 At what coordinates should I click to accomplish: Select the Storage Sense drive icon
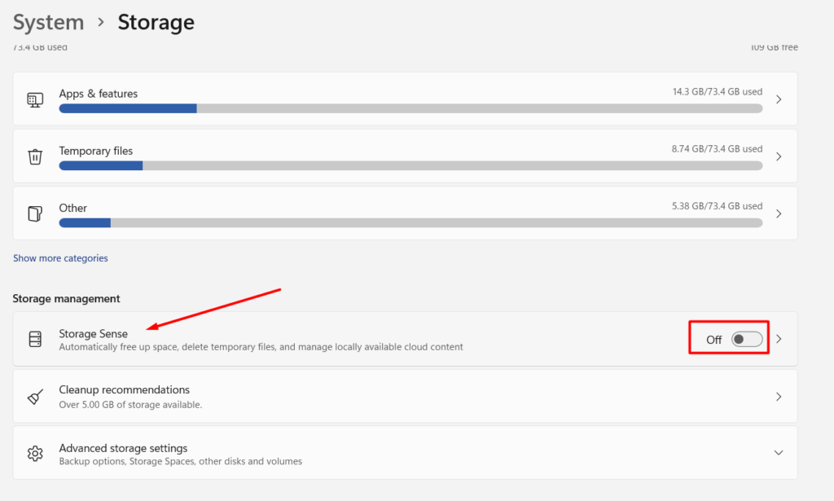34,338
